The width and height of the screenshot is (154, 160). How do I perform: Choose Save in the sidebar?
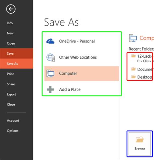[17, 53]
